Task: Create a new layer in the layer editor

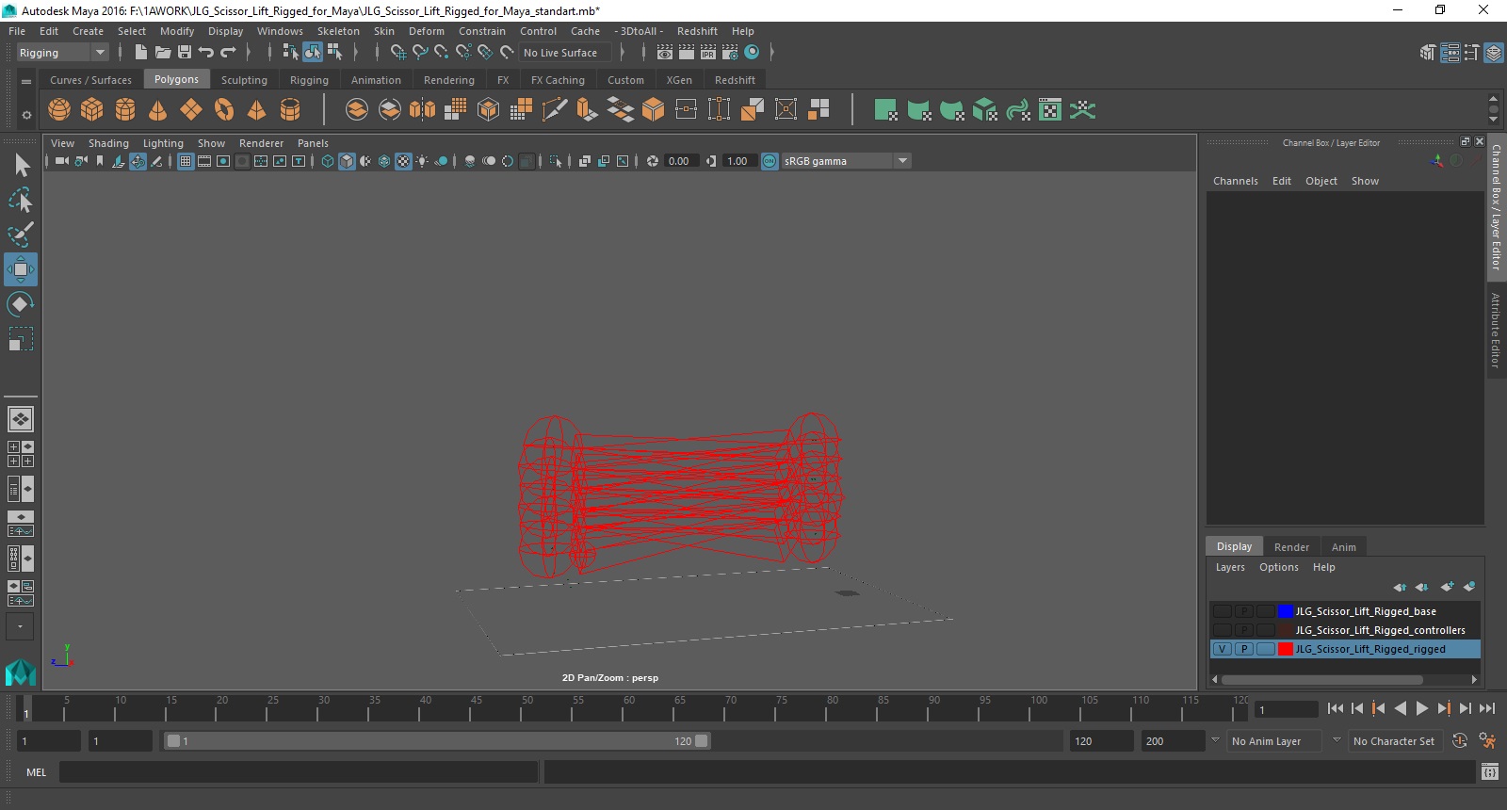Action: pyautogui.click(x=1448, y=587)
